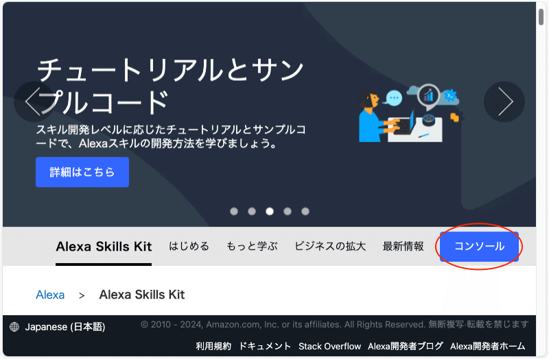Screen dimensions: 549x359
Task: Go to the previous carousel slide
Action: pos(34,101)
